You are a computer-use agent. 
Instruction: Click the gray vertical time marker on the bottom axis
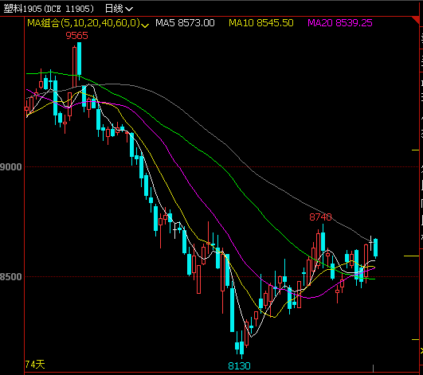[x=373, y=369]
